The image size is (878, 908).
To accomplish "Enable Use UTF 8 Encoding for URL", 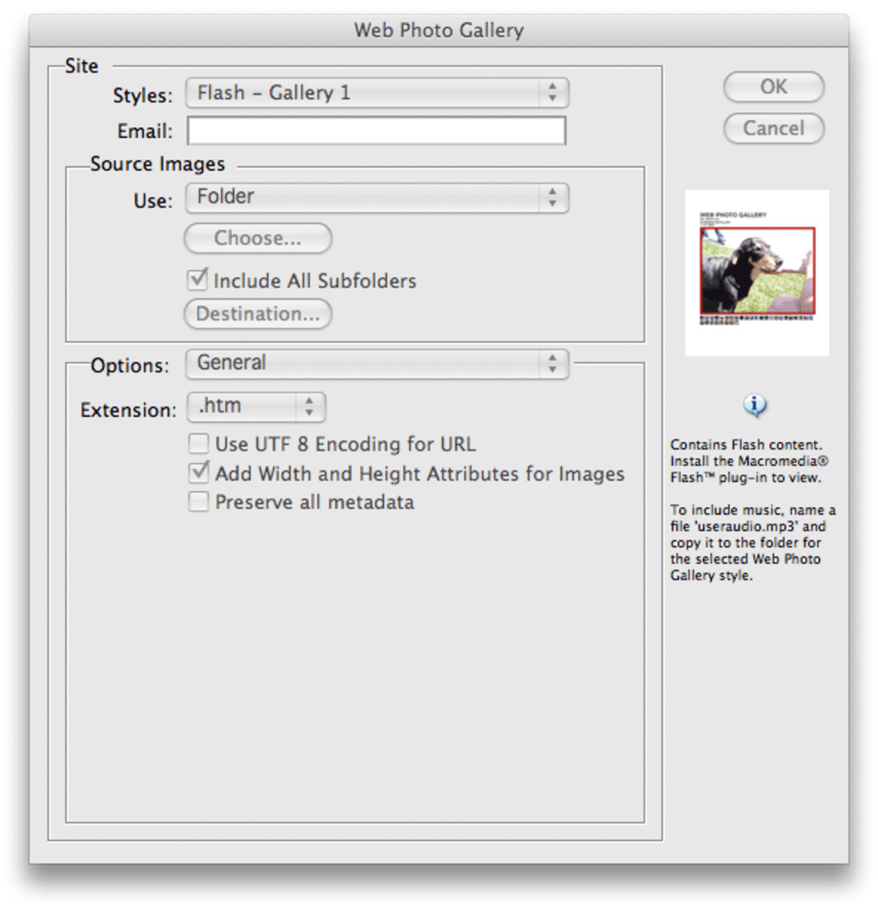I will [199, 444].
